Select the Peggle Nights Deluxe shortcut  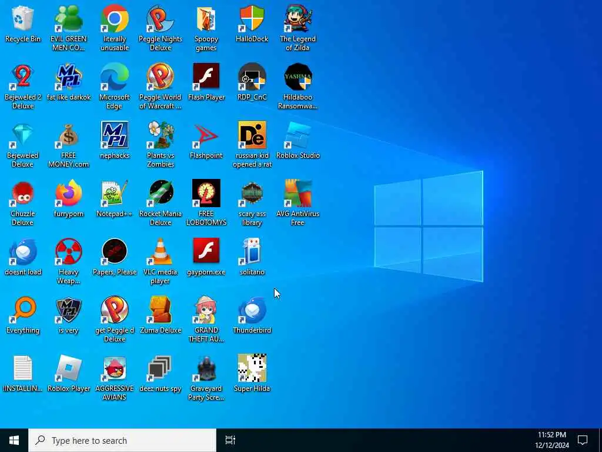(160, 18)
